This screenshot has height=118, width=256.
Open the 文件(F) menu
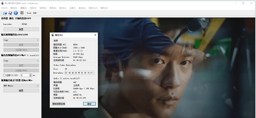pos(4,8)
